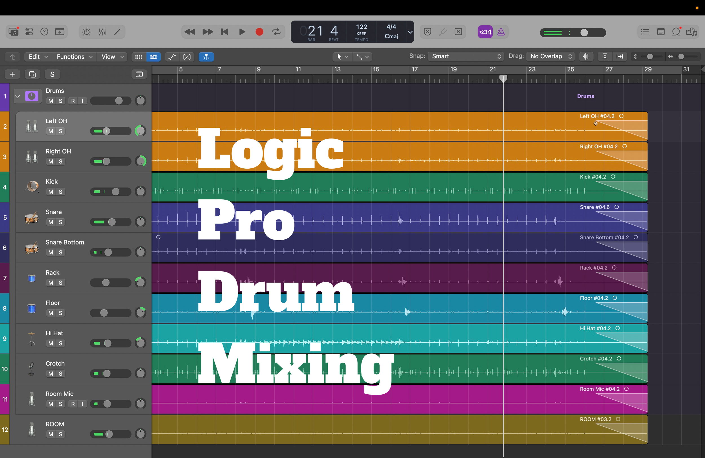The image size is (705, 458).
Task: Click the red Record button
Action: 259,32
